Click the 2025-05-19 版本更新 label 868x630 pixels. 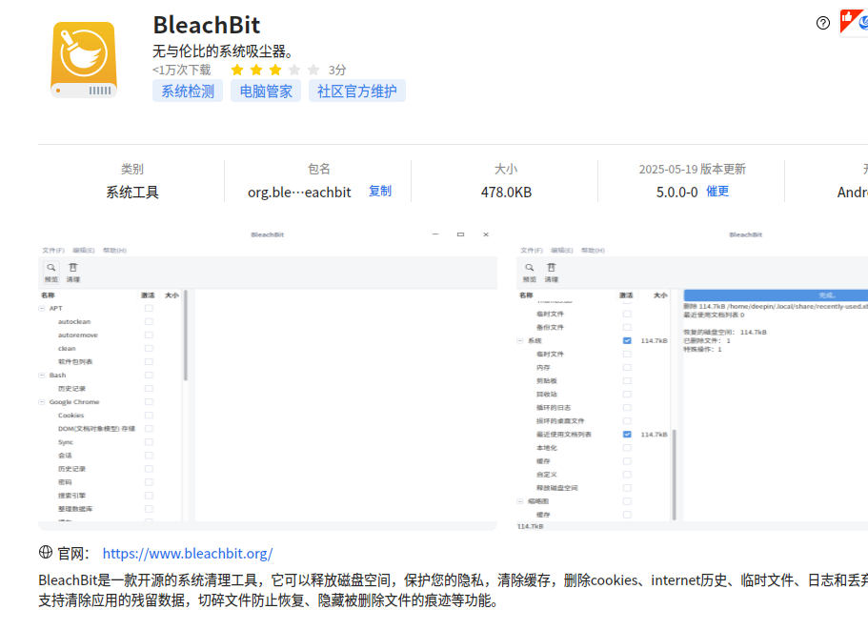tap(692, 169)
